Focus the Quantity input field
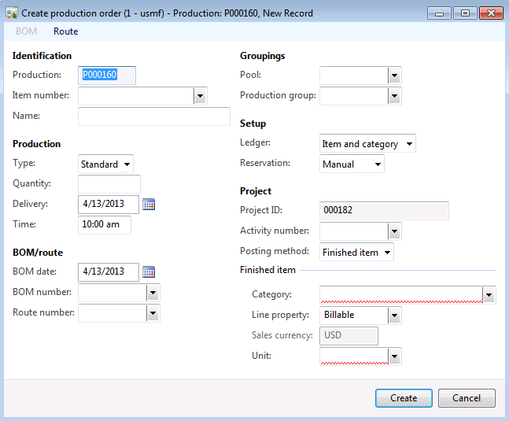 click(109, 184)
